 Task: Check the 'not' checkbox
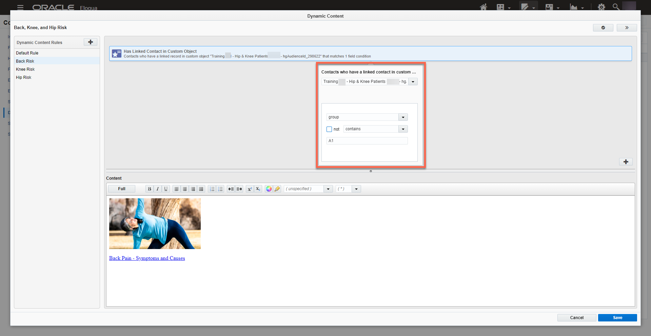pos(329,129)
